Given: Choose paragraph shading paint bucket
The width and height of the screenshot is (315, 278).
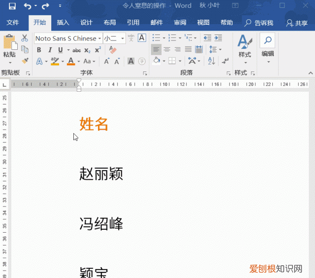Looking at the screenshot, I should tap(157, 61).
